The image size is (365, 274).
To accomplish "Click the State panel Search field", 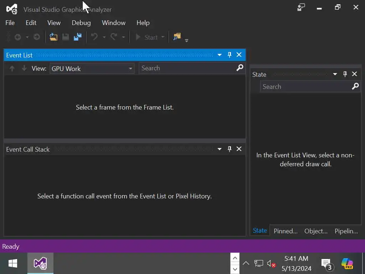I will coord(305,87).
